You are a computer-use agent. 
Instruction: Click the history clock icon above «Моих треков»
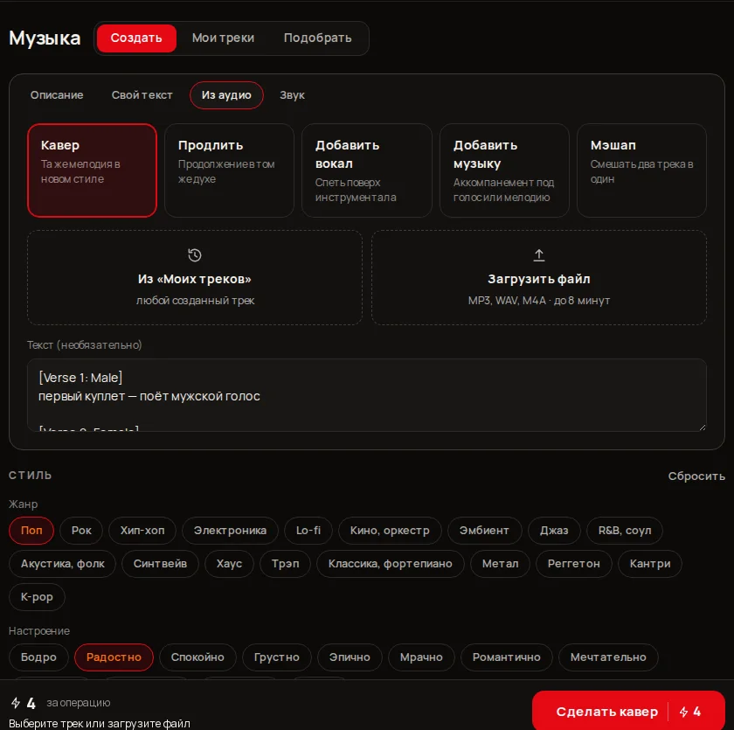[x=195, y=255]
